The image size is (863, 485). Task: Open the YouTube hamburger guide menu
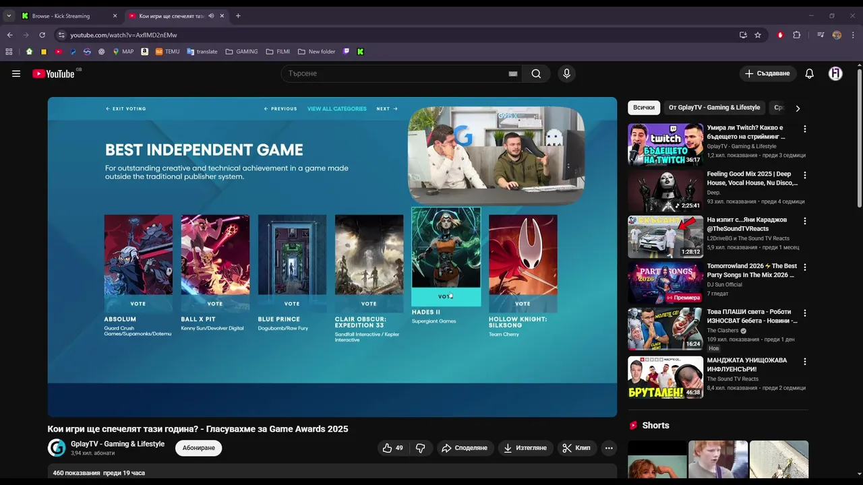(x=16, y=74)
